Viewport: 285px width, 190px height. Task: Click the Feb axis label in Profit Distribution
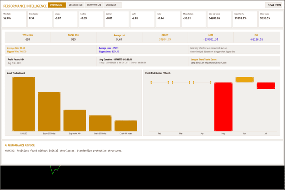(159, 133)
